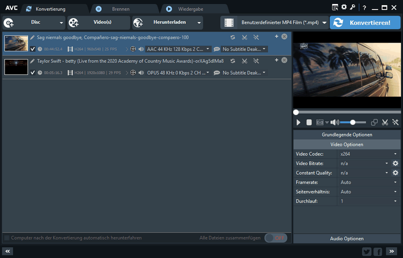
Task: Click plus icon on Sag niemals goodbye row
Action: 277,36
